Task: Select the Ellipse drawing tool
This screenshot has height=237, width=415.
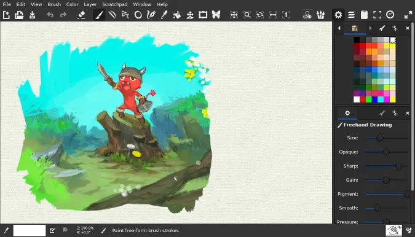Action: (138, 15)
